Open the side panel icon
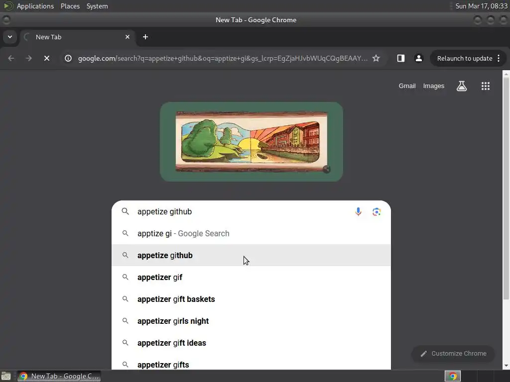Image resolution: width=510 pixels, height=382 pixels. coord(401,58)
